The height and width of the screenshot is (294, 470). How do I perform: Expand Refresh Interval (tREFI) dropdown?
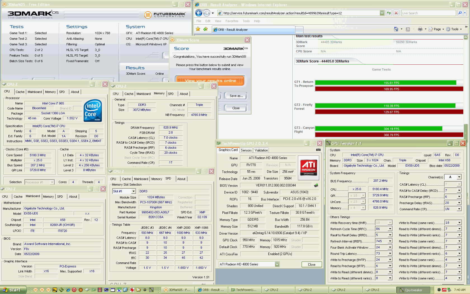tap(390, 241)
